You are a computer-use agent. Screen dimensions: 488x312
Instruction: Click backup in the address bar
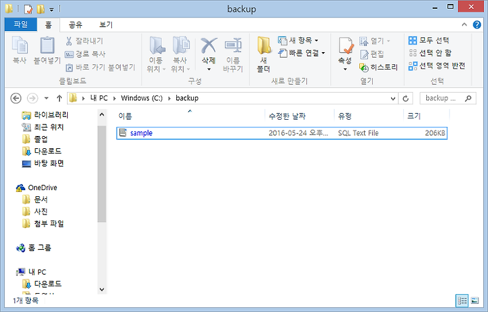tap(187, 98)
